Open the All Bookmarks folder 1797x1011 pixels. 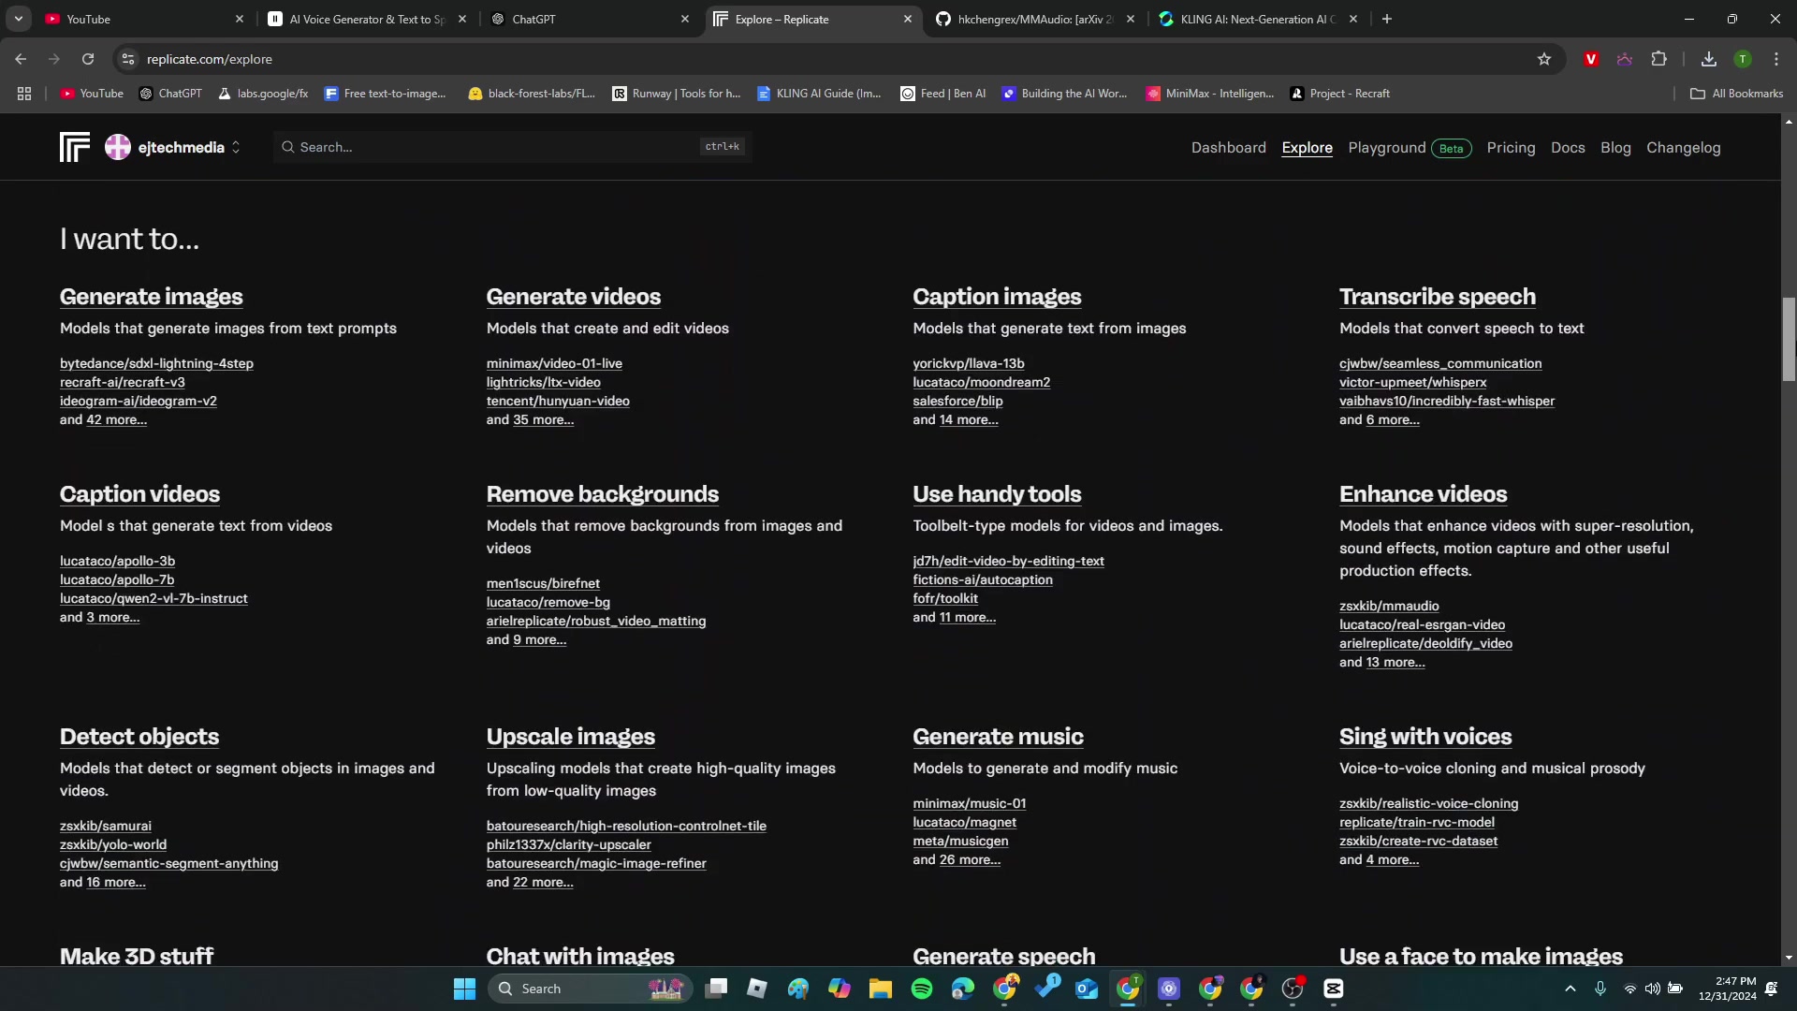pyautogui.click(x=1736, y=94)
